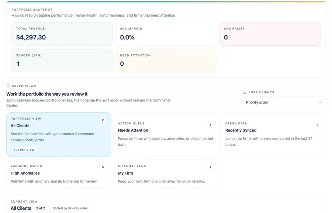Select the My Firm internal lens view

tap(166, 175)
